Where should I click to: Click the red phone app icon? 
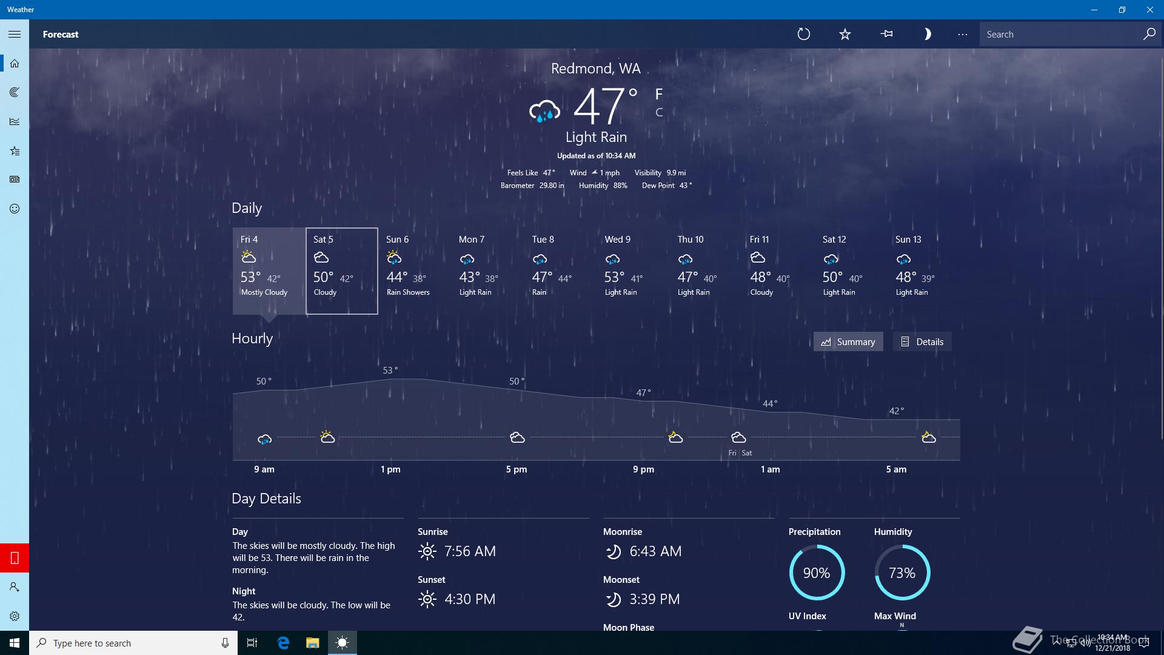pos(15,558)
